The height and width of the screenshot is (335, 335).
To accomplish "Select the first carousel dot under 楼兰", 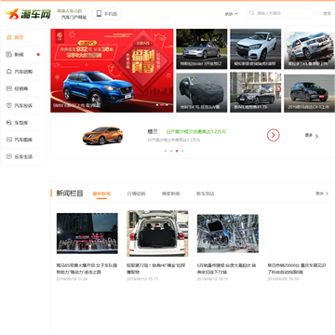I will point(166,151).
